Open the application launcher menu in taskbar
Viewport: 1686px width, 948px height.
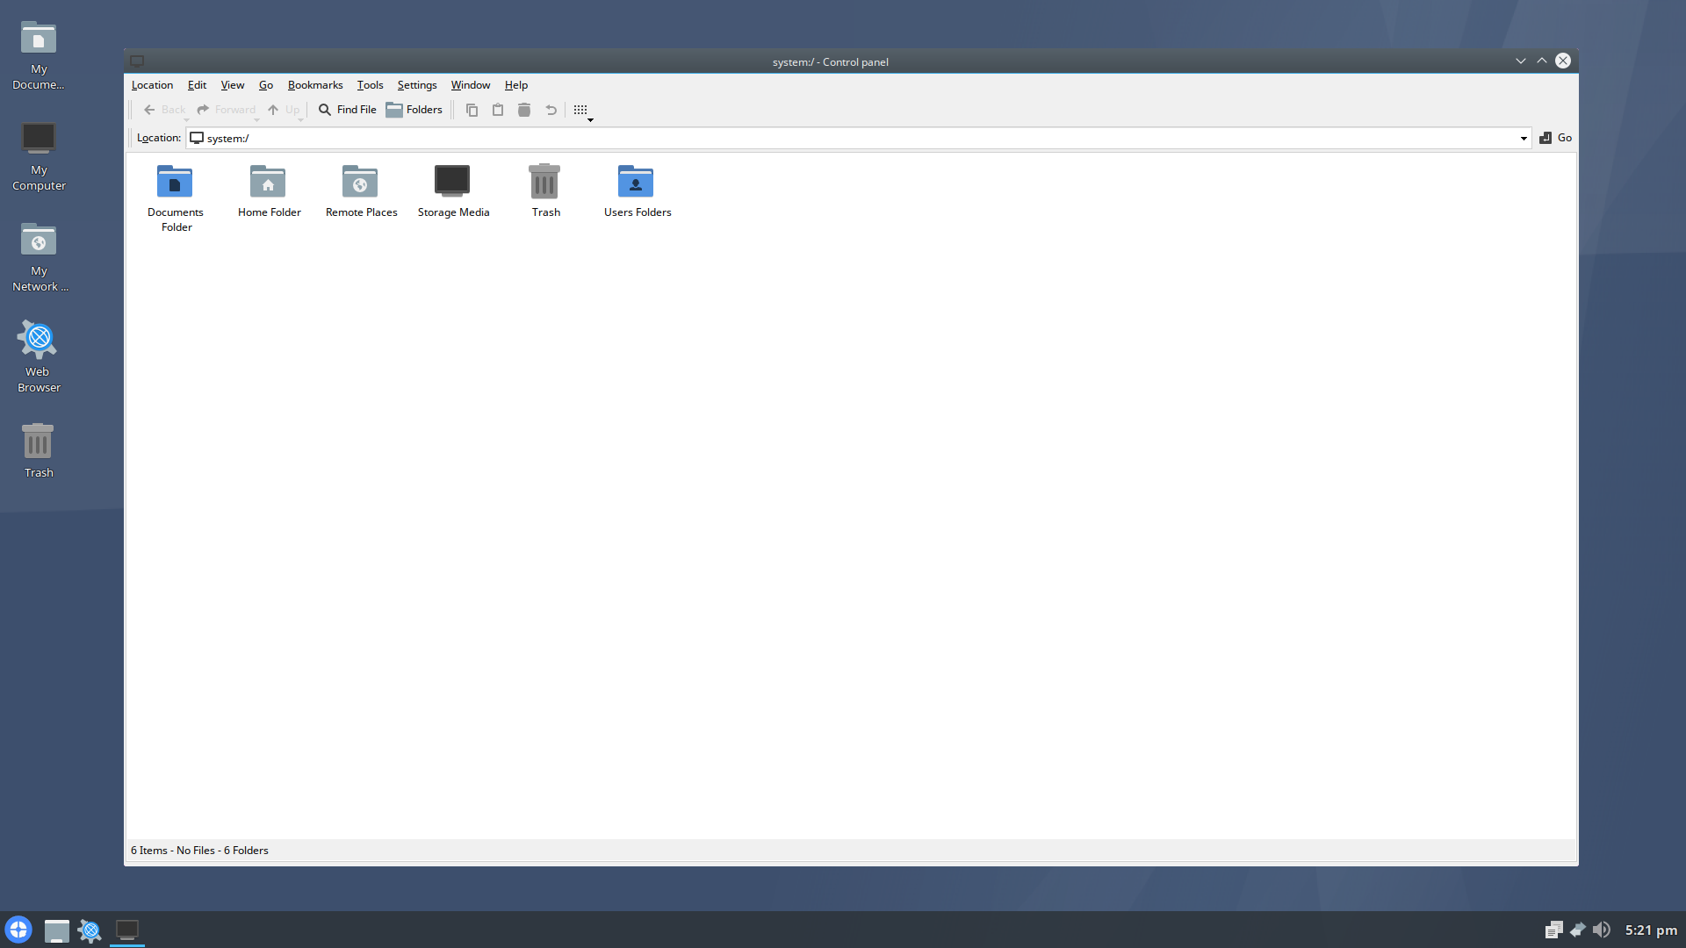18,930
